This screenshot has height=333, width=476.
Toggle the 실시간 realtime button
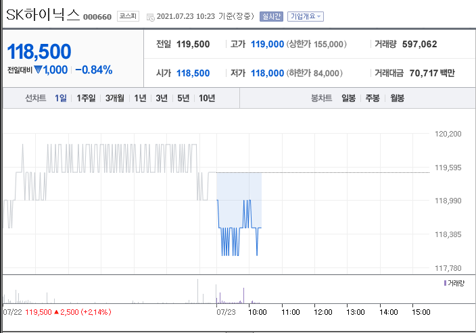[x=271, y=16]
